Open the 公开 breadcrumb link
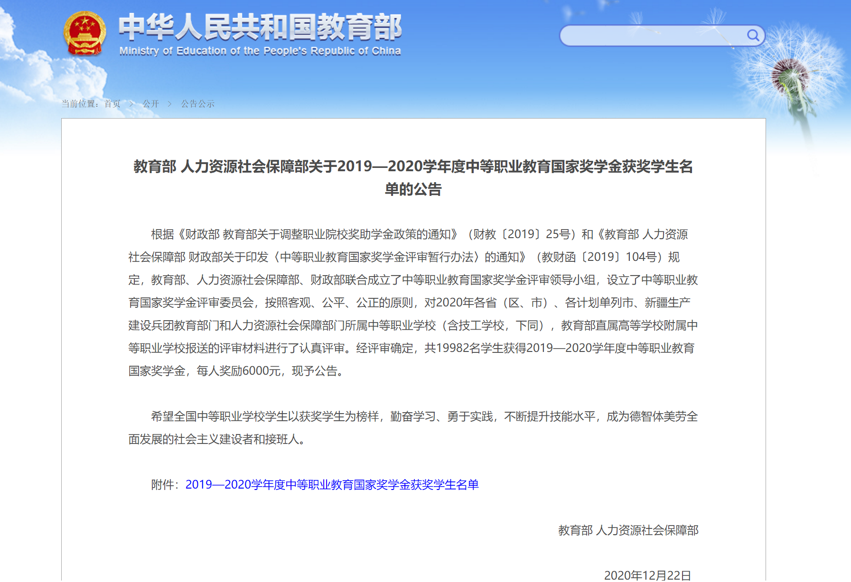This screenshot has width=851, height=582. 150,104
